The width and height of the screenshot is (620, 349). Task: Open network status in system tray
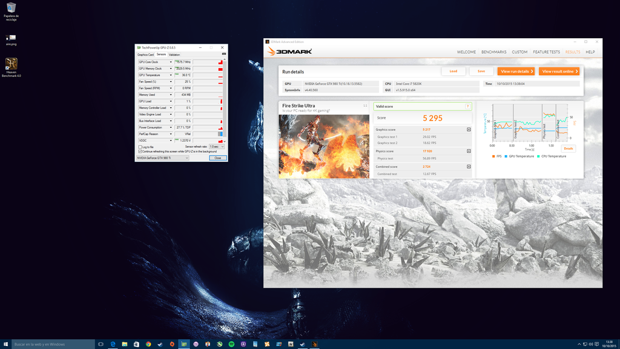point(585,344)
